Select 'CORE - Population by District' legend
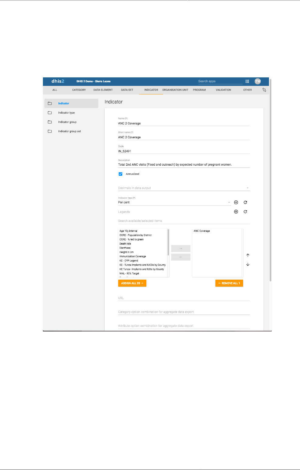 tap(135, 235)
